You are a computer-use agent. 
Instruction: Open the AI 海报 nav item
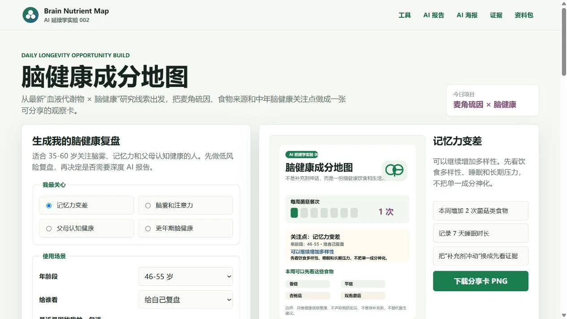467,15
